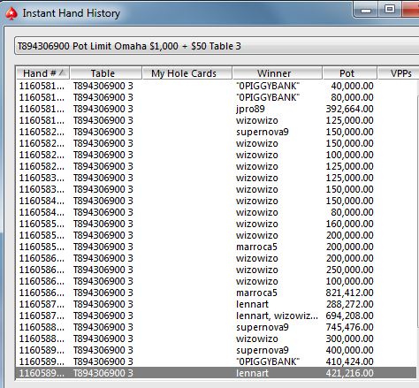The height and width of the screenshot is (388, 419).
Task: Click the hand list vertical scrollbar
Action: tap(418, 210)
